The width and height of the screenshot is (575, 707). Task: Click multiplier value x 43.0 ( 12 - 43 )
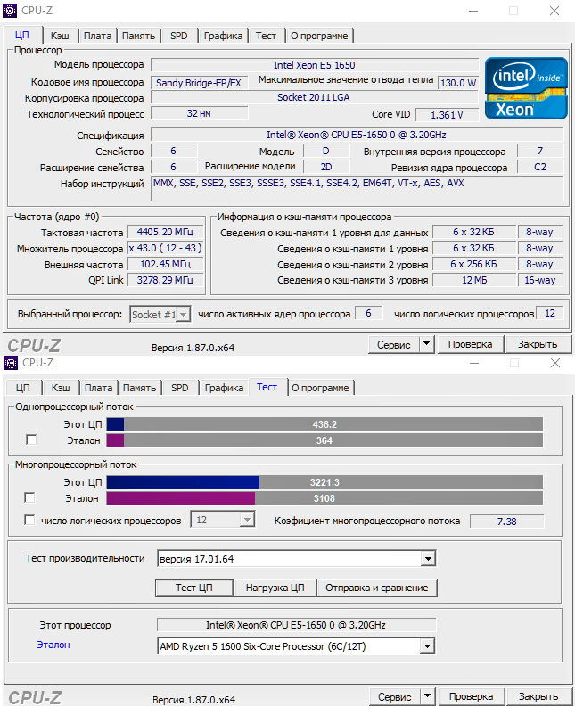166,248
